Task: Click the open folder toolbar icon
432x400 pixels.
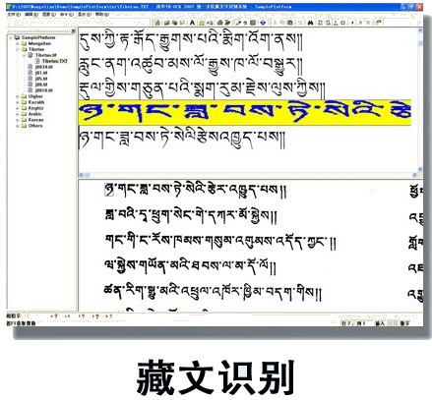Action: point(167,23)
